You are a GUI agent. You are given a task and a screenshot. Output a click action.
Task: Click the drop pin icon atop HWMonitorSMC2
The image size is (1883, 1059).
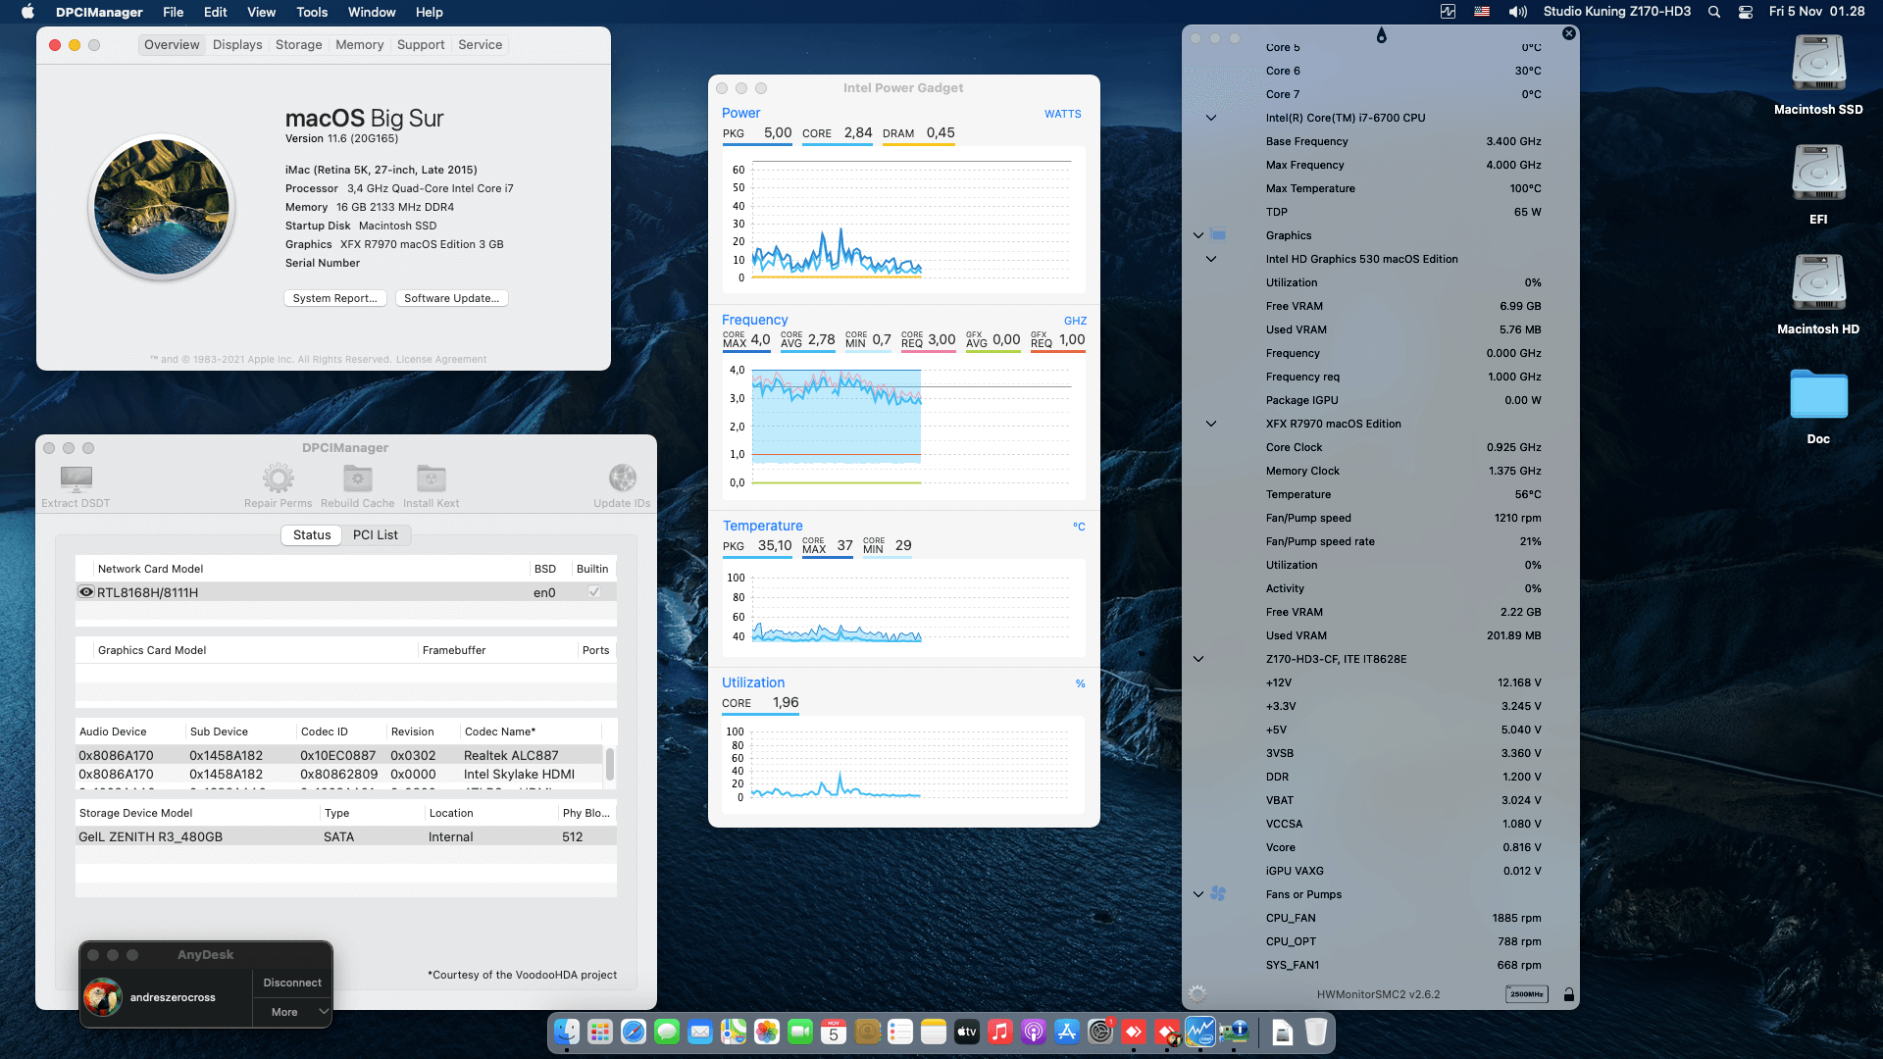[x=1381, y=35]
